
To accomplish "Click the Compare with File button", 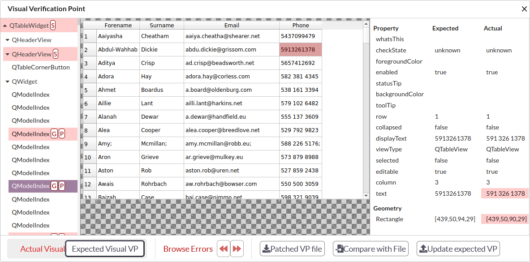I will coord(370,249).
